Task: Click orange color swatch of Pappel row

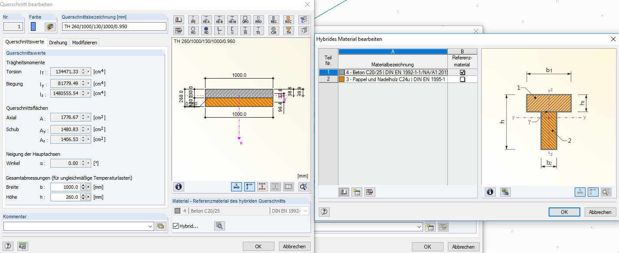Action: click(x=342, y=79)
